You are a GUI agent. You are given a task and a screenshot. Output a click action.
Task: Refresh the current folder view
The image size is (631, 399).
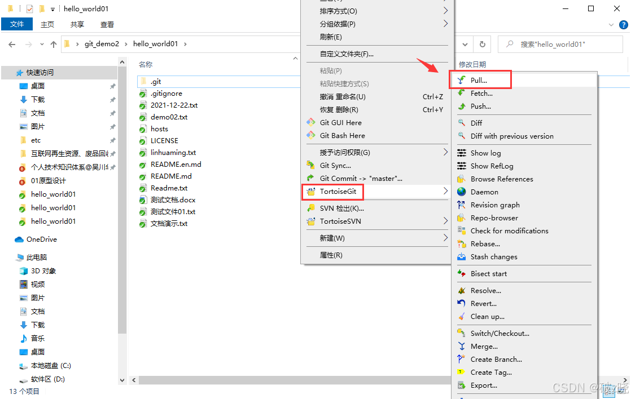tap(483, 44)
